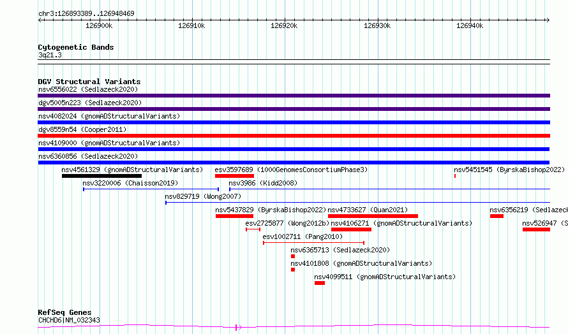Click the 126920k ruler tick label
This screenshot has height=334, width=568.
pos(285,25)
